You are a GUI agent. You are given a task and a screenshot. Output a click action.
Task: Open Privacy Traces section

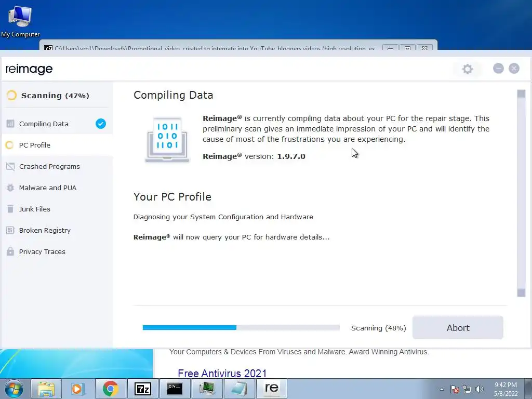[56, 252]
